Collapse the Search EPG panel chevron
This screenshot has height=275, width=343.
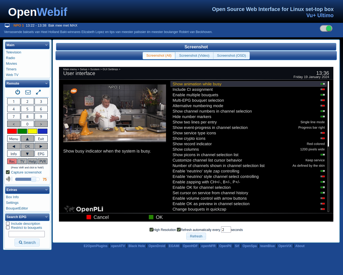pos(46,217)
